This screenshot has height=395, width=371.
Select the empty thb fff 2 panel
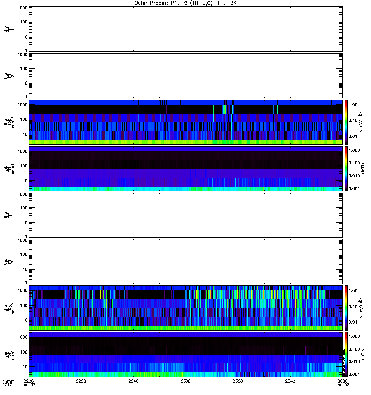(185, 76)
